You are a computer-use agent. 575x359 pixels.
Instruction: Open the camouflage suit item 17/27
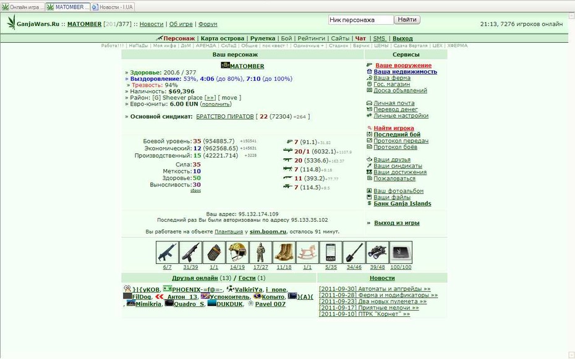pos(261,252)
